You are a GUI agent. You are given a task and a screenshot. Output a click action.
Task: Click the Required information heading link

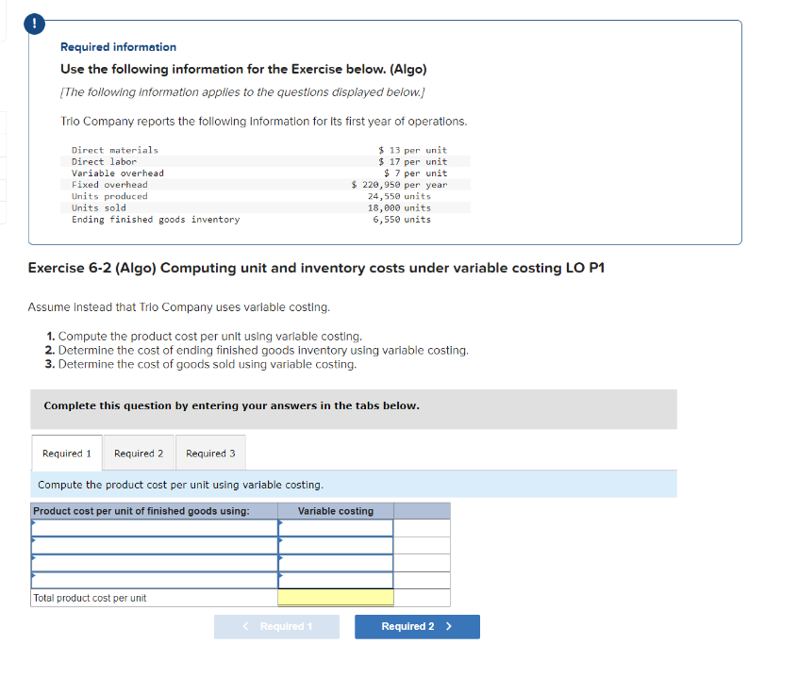[118, 46]
